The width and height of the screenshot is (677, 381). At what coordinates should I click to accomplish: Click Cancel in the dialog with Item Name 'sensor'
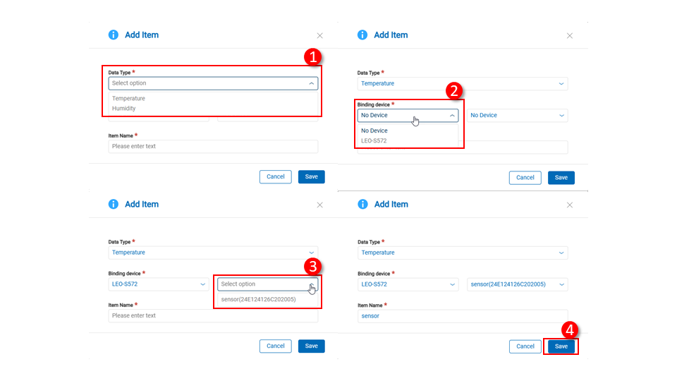tap(525, 346)
